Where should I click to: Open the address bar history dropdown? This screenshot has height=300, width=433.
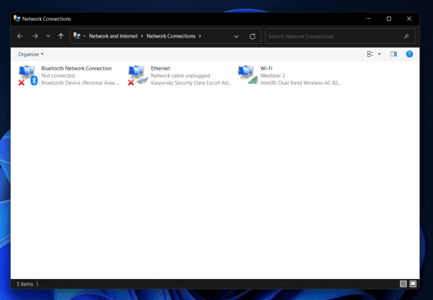point(237,35)
